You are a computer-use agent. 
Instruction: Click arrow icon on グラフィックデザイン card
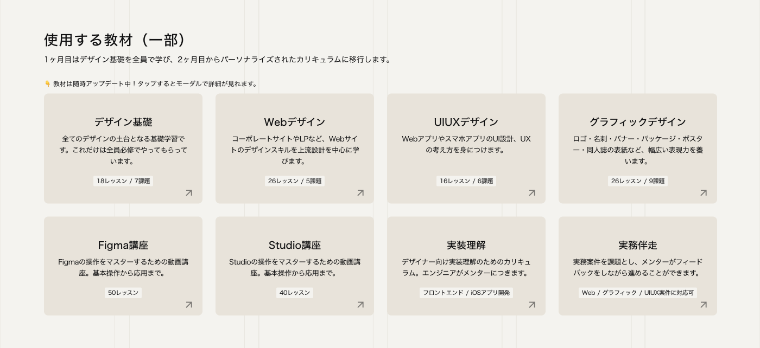pos(704,192)
